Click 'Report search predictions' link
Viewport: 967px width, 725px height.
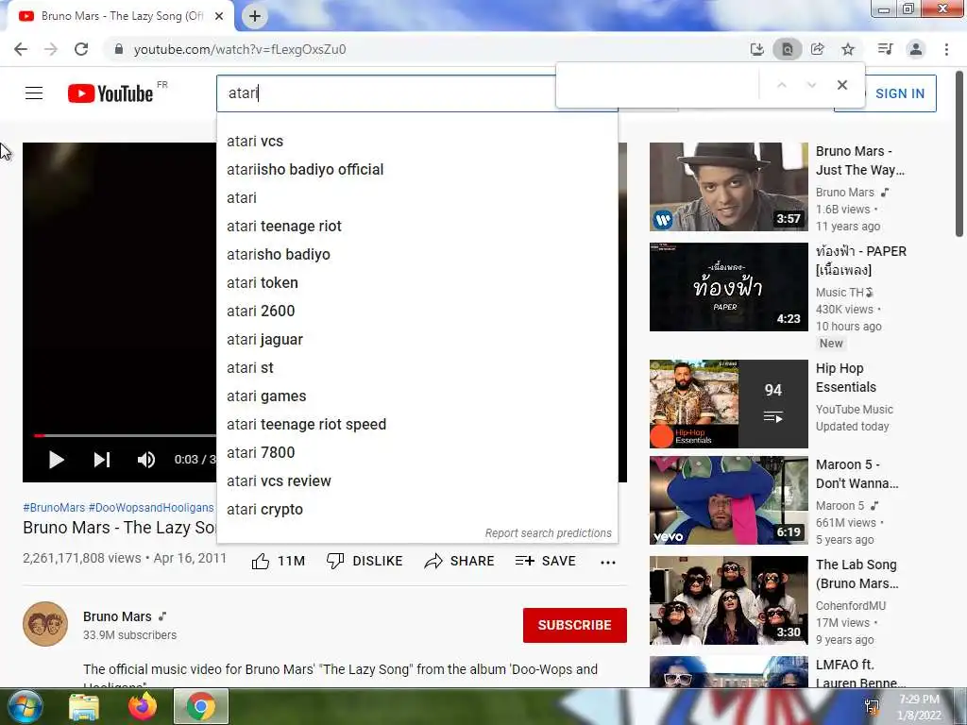click(x=549, y=533)
